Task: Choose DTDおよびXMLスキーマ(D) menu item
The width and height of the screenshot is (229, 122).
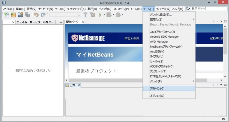Action: click(169, 76)
